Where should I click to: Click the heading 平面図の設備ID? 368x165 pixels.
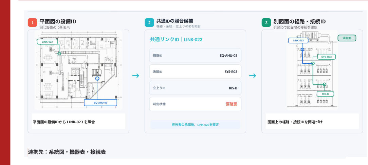(58, 22)
